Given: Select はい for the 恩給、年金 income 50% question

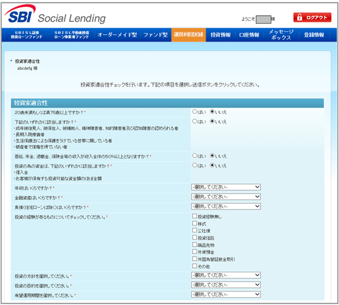Looking at the screenshot, I should coord(194,156).
